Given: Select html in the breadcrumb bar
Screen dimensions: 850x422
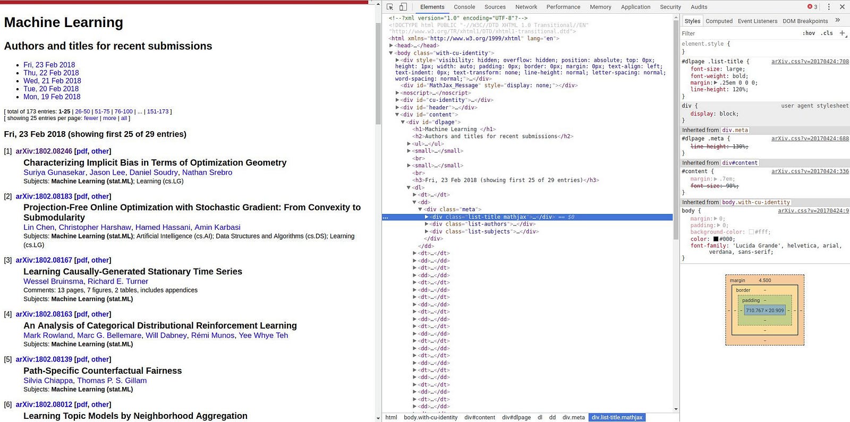Looking at the screenshot, I should tap(391, 417).
